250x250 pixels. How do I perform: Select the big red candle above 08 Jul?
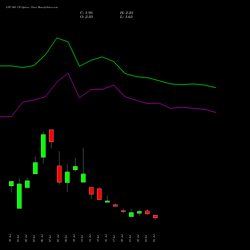tap(59, 174)
